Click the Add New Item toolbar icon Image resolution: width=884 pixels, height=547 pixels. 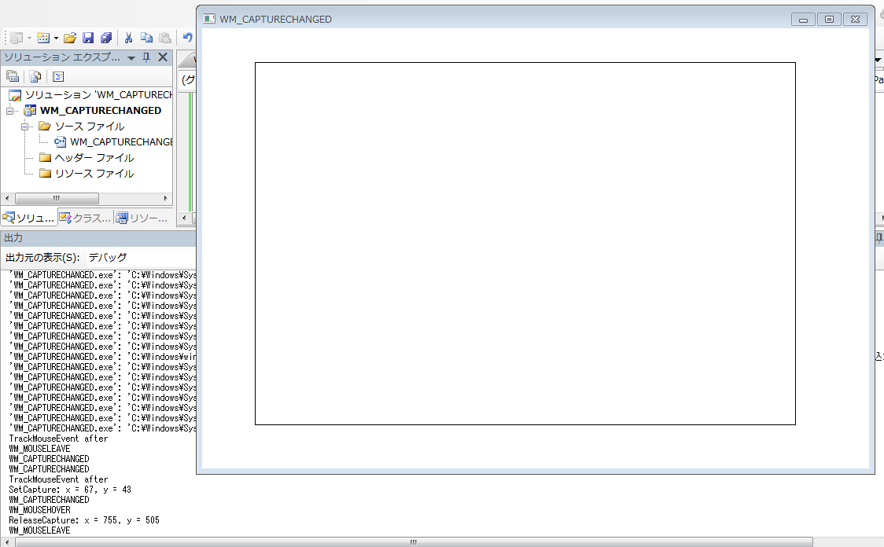(42, 38)
